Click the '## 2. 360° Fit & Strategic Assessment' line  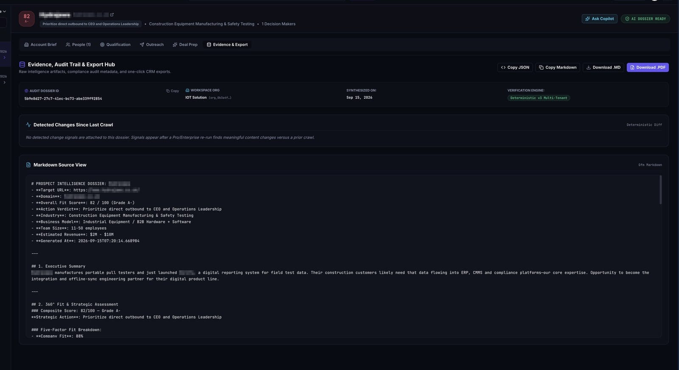point(75,304)
